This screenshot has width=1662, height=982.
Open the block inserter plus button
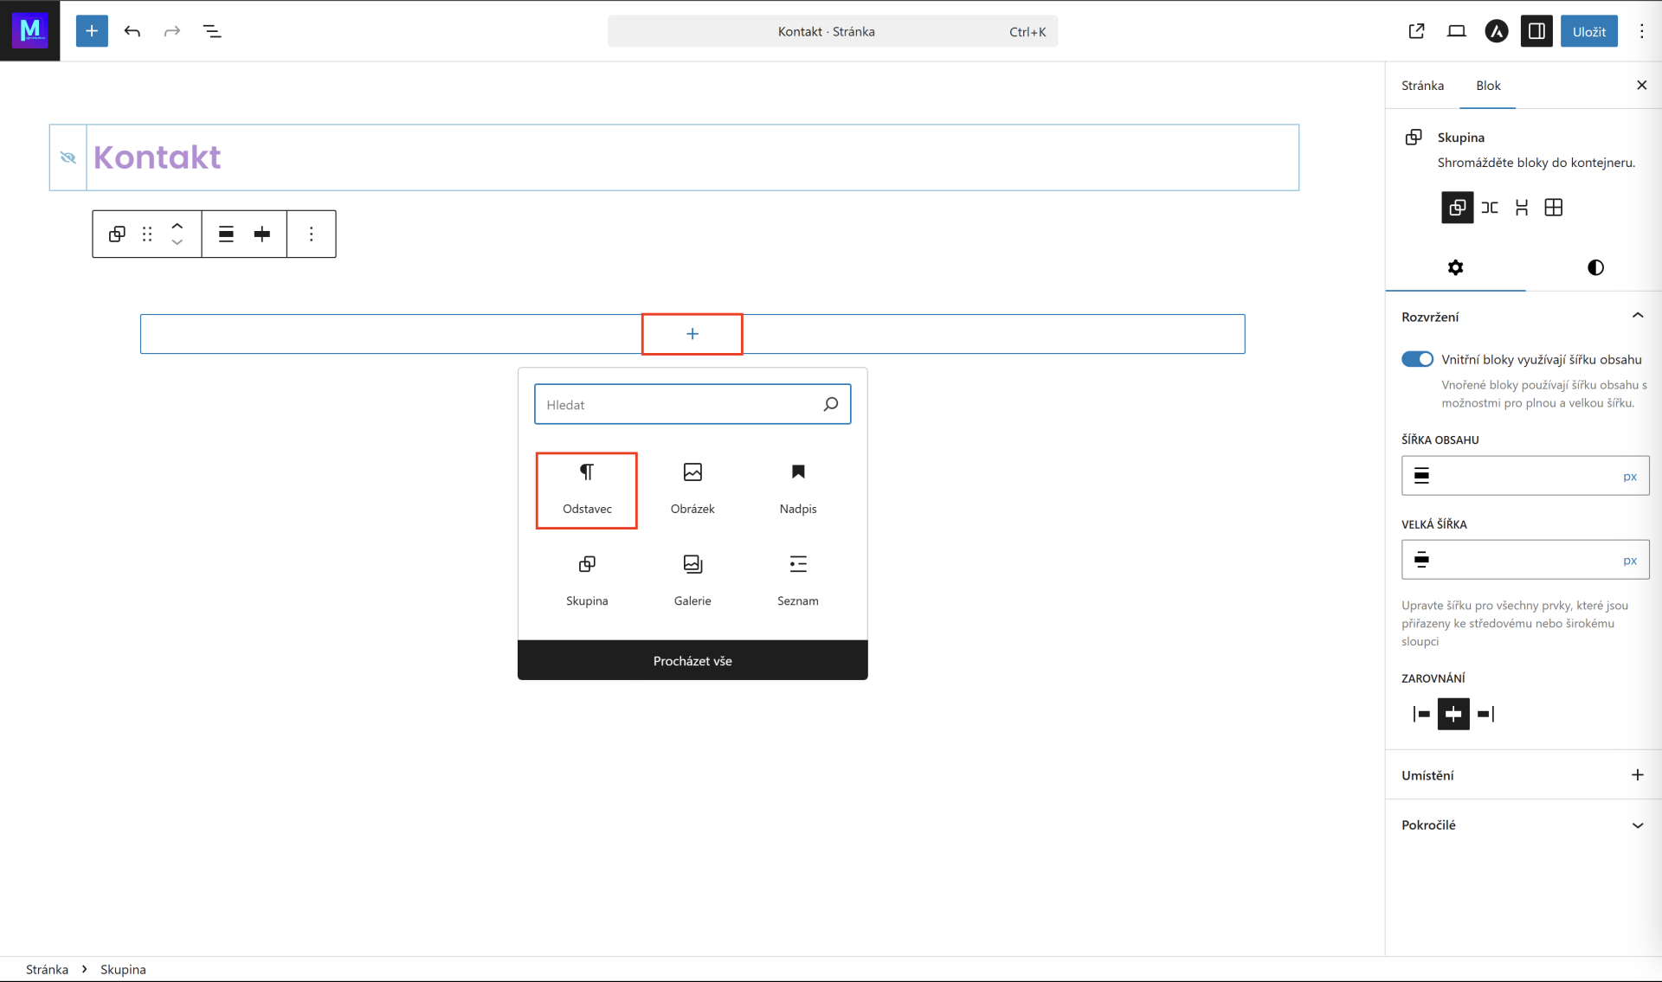92,31
